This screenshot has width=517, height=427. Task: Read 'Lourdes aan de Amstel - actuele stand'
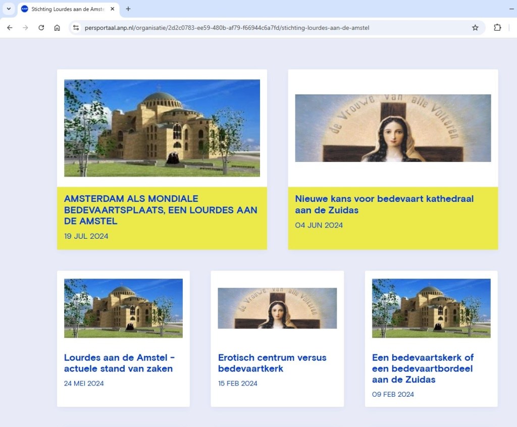coord(119,363)
